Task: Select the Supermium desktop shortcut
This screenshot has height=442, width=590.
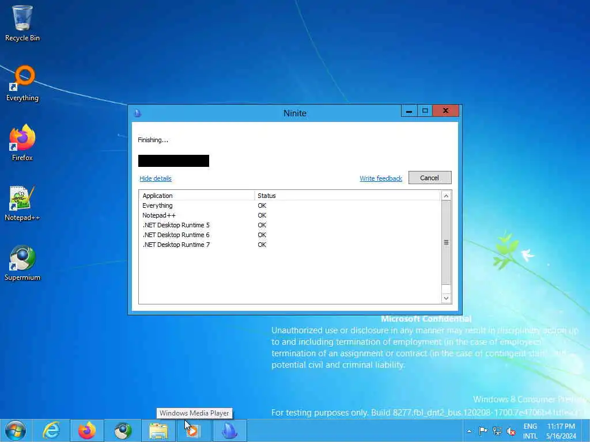Action: click(22, 263)
